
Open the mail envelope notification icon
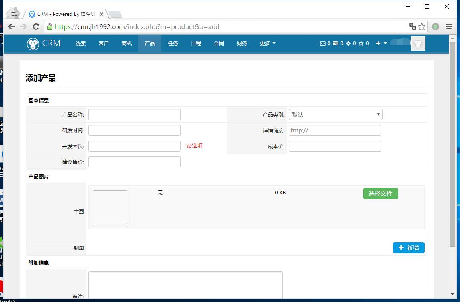click(x=323, y=44)
